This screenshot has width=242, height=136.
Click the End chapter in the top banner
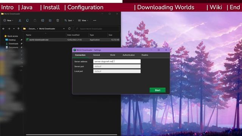click(x=235, y=7)
